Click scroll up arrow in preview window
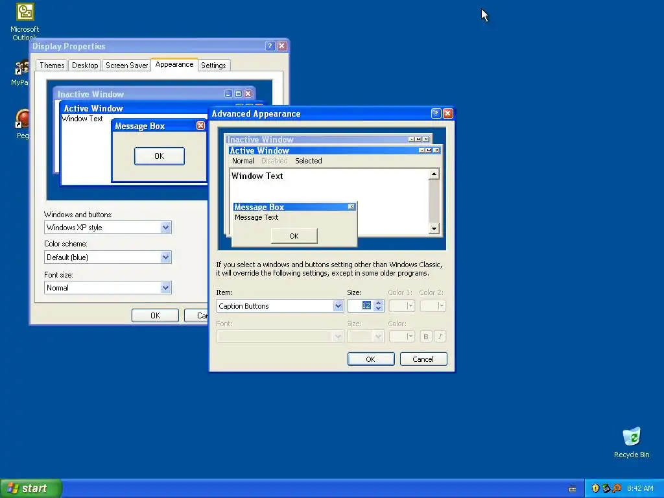This screenshot has height=498, width=664. [434, 174]
